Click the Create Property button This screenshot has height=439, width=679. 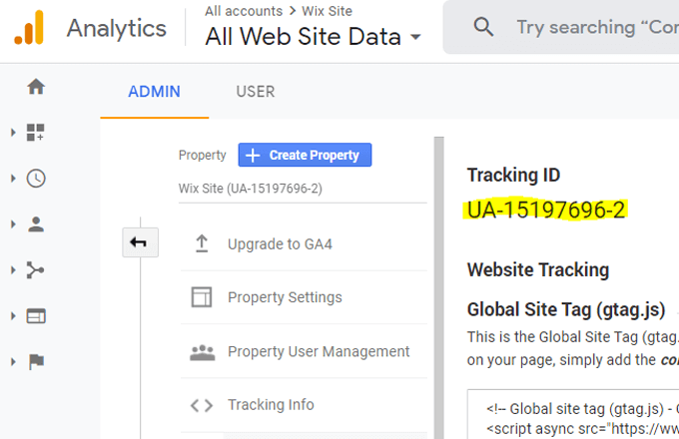pos(305,155)
